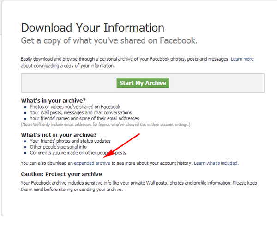
Task: Select the Download Your Information heading
Action: pyautogui.click(x=93, y=28)
